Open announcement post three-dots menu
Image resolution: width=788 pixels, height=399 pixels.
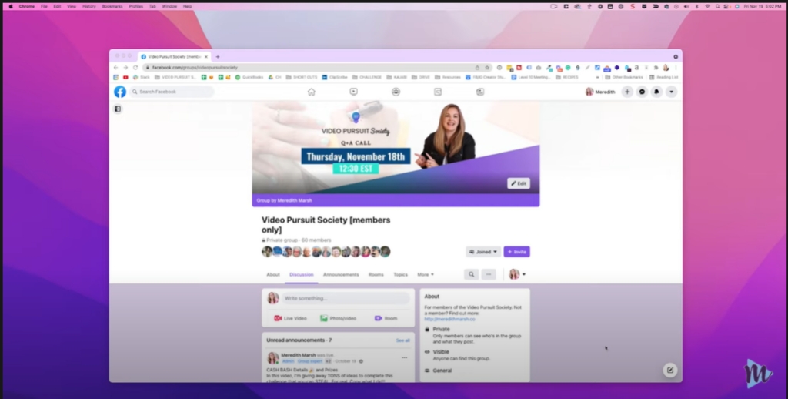405,357
